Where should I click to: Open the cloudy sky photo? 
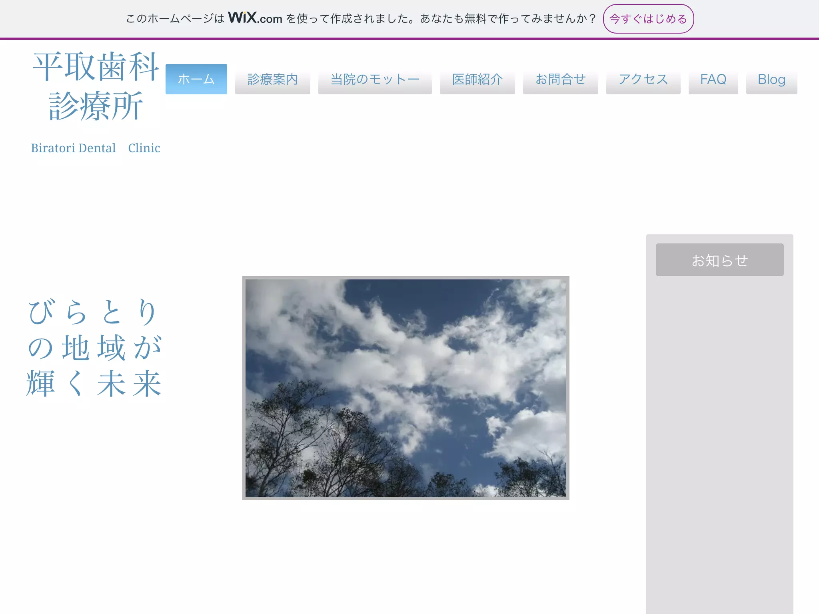click(x=406, y=388)
